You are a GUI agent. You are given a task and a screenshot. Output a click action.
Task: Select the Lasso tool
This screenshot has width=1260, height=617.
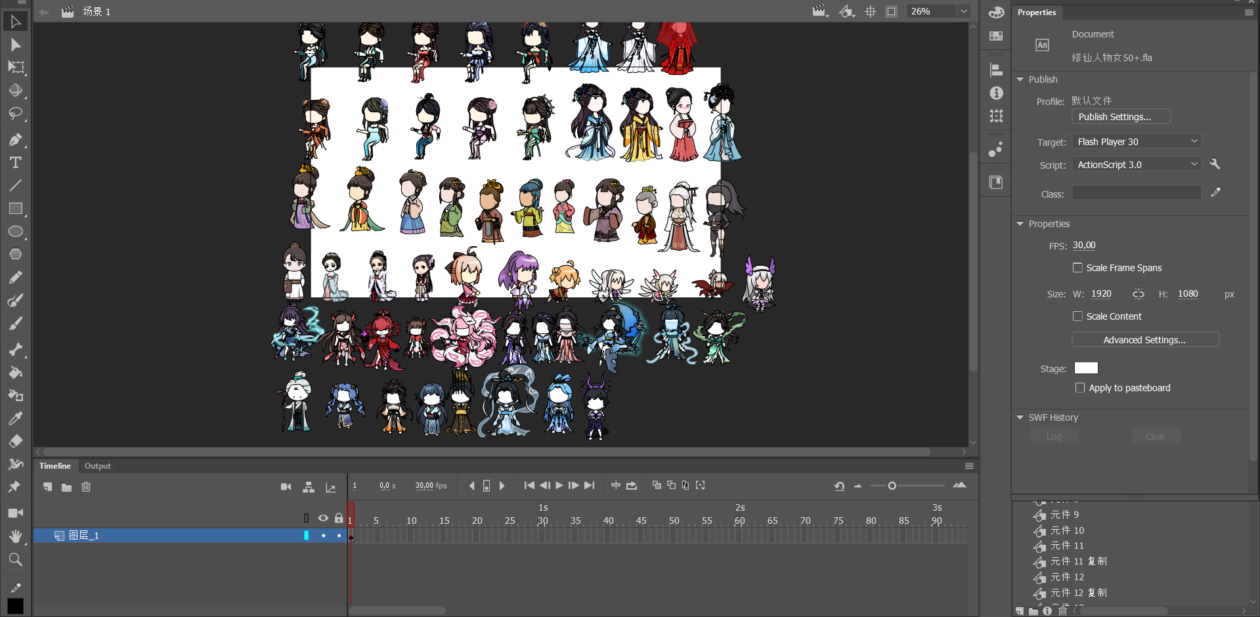point(15,114)
